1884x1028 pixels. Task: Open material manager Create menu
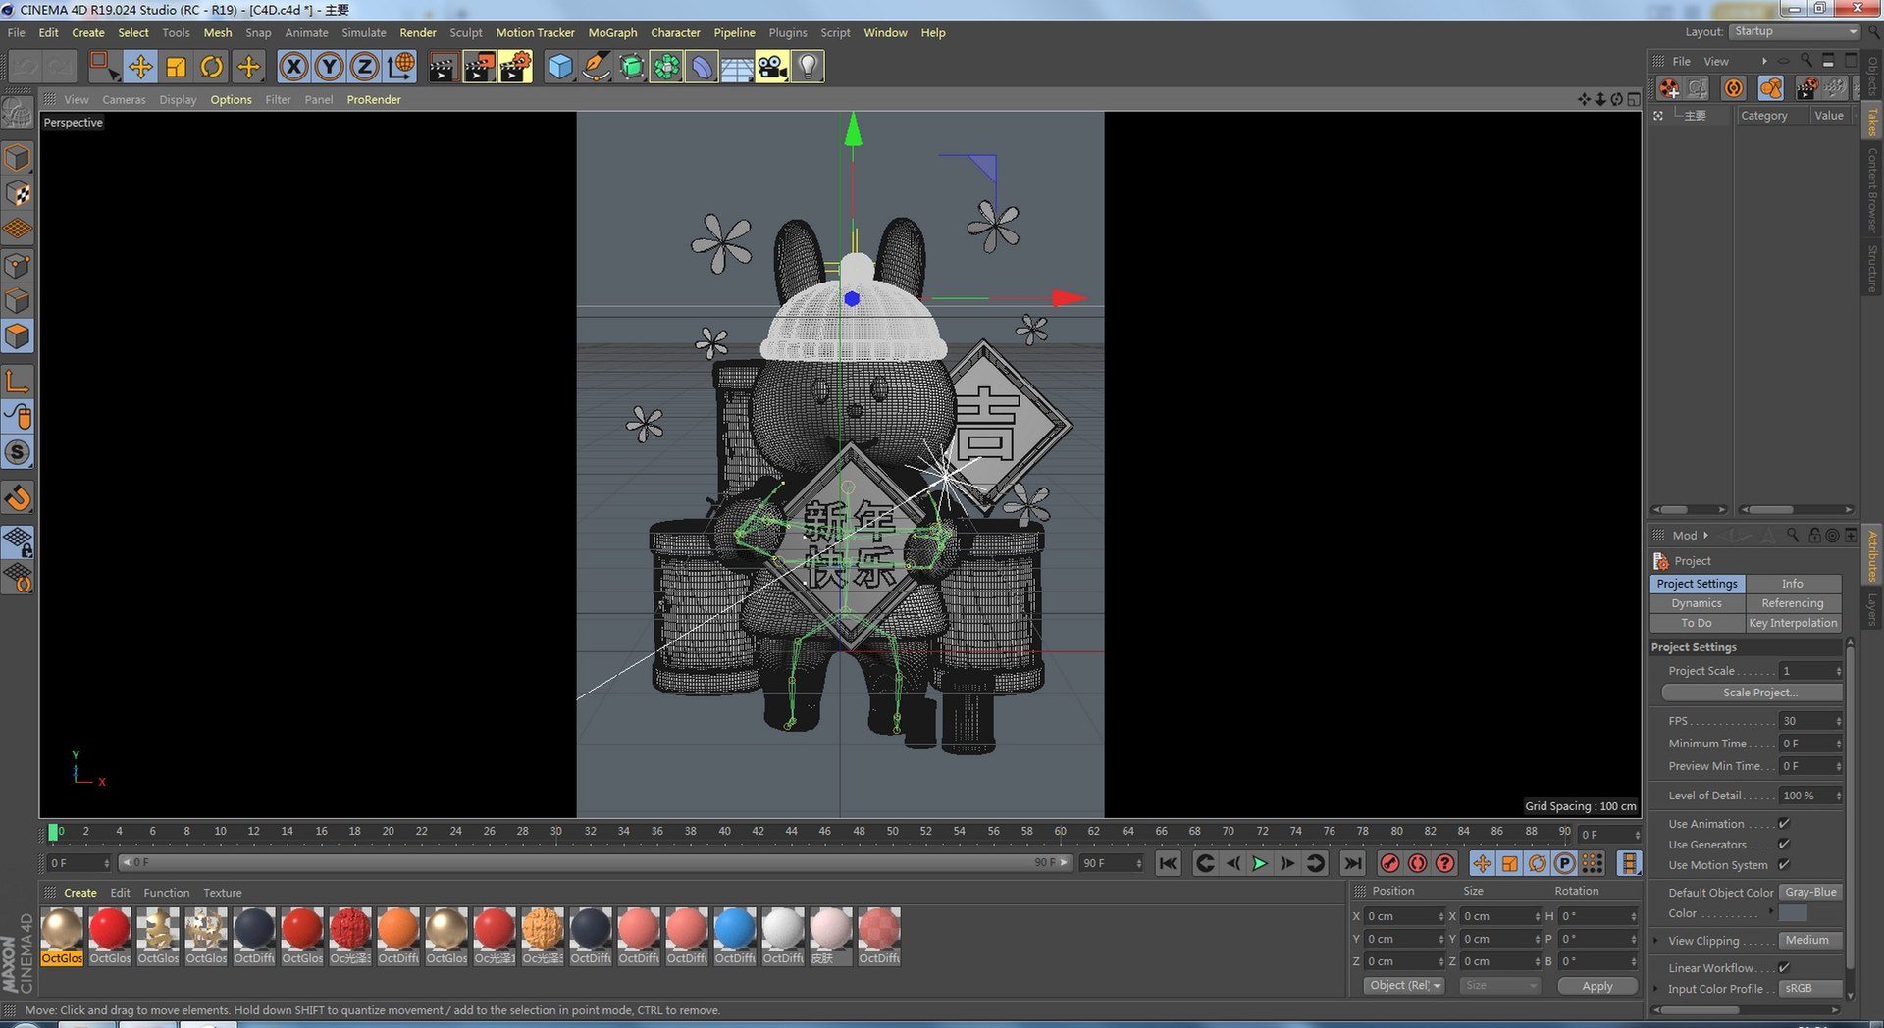click(80, 893)
